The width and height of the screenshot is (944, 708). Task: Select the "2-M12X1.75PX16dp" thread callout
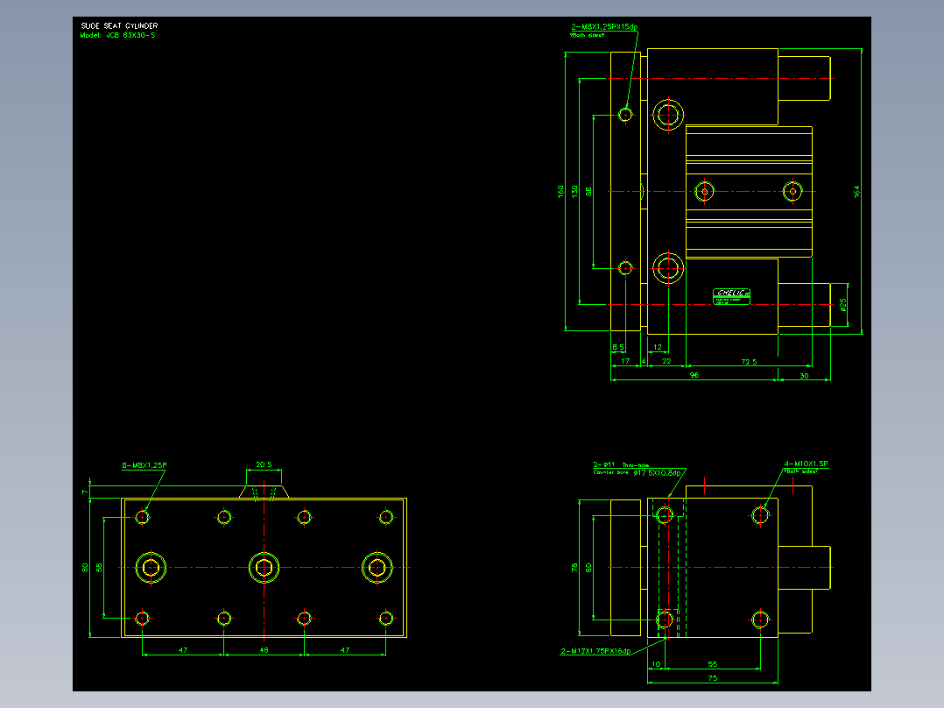tap(595, 651)
